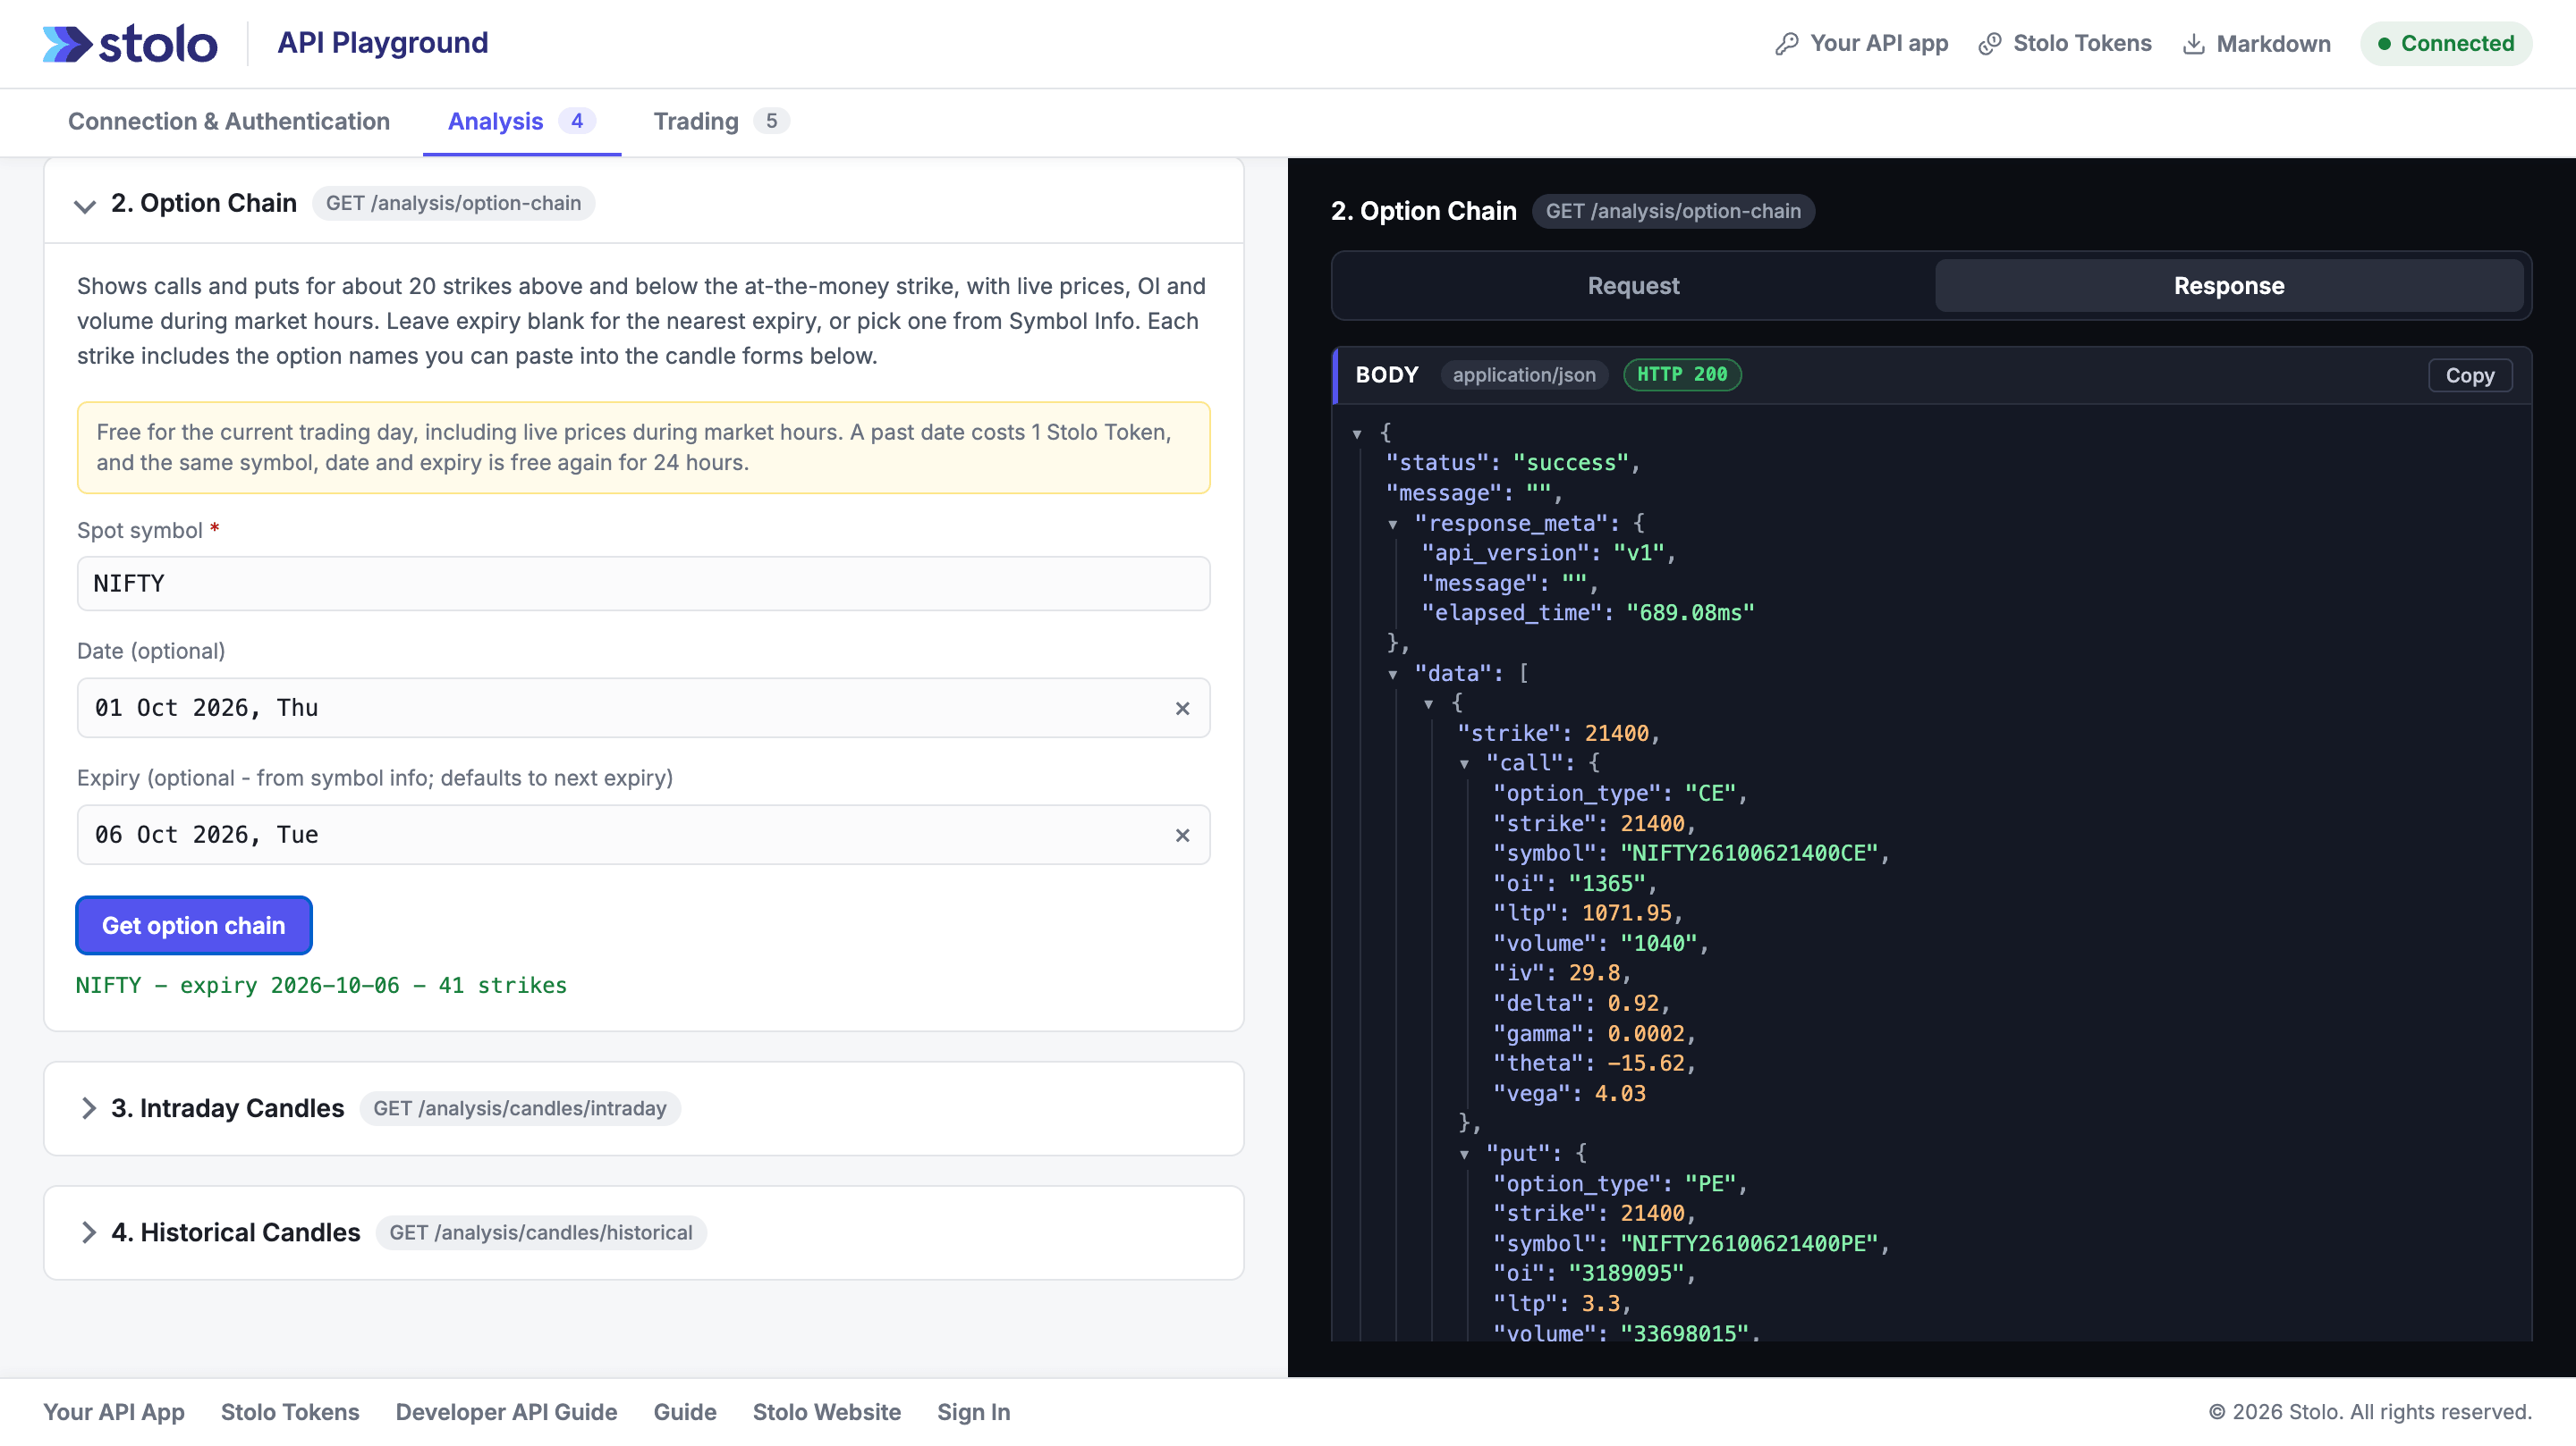Image resolution: width=2576 pixels, height=1446 pixels.
Task: Open Your API App footer link
Action: [x=114, y=1412]
